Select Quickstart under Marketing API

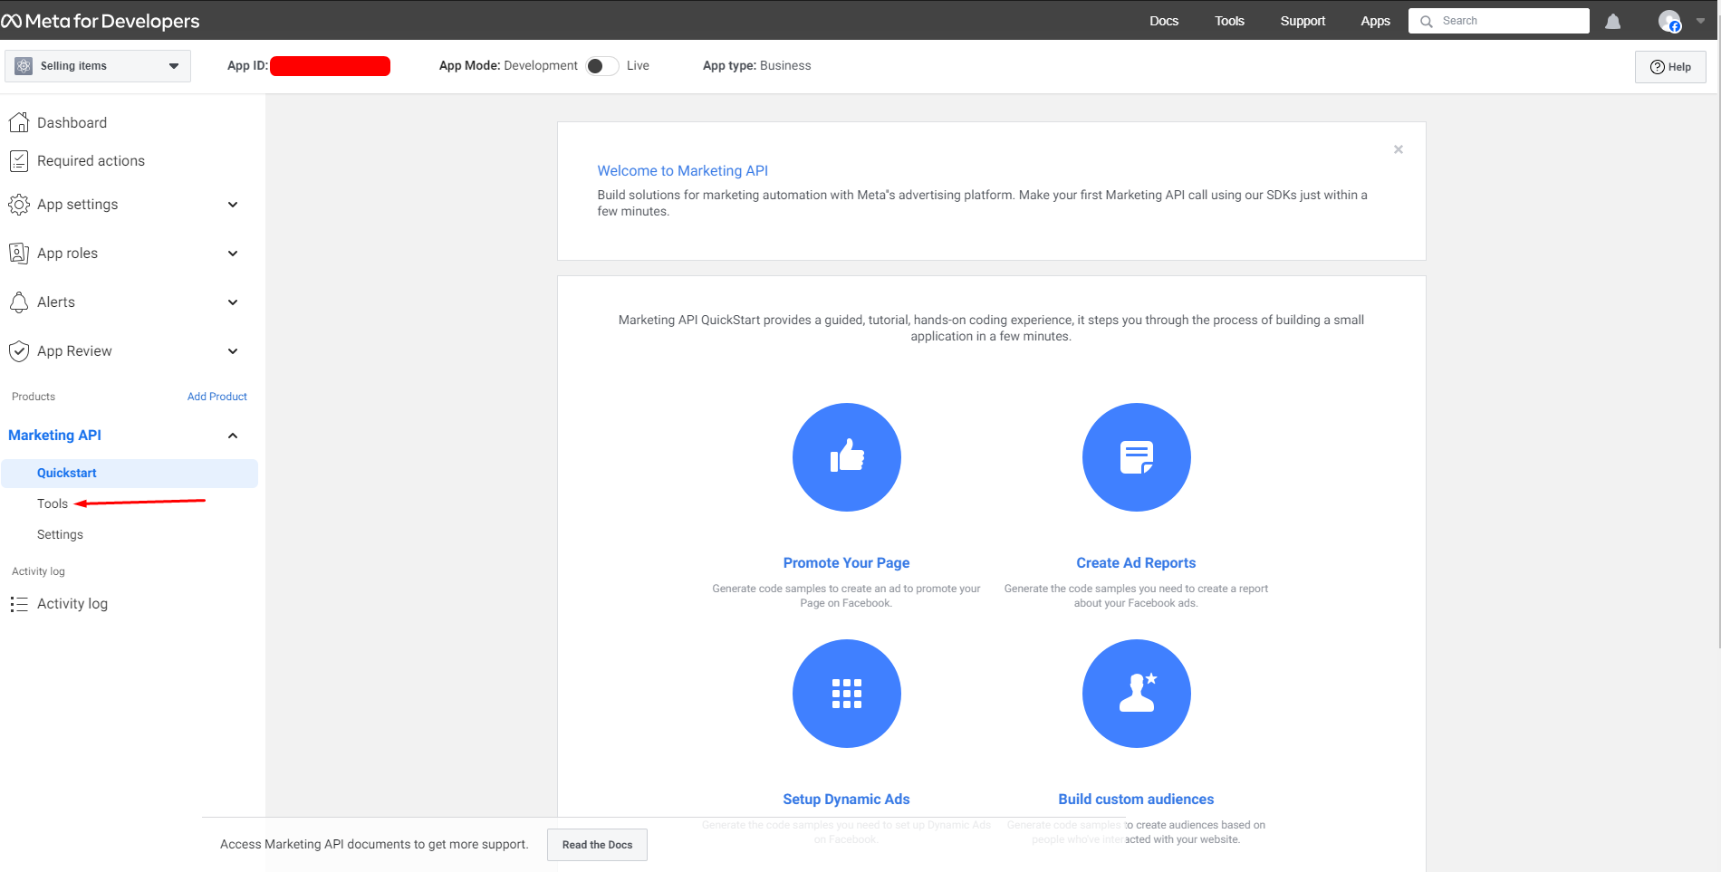(130, 474)
